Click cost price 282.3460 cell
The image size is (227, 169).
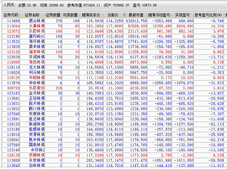[95, 160]
